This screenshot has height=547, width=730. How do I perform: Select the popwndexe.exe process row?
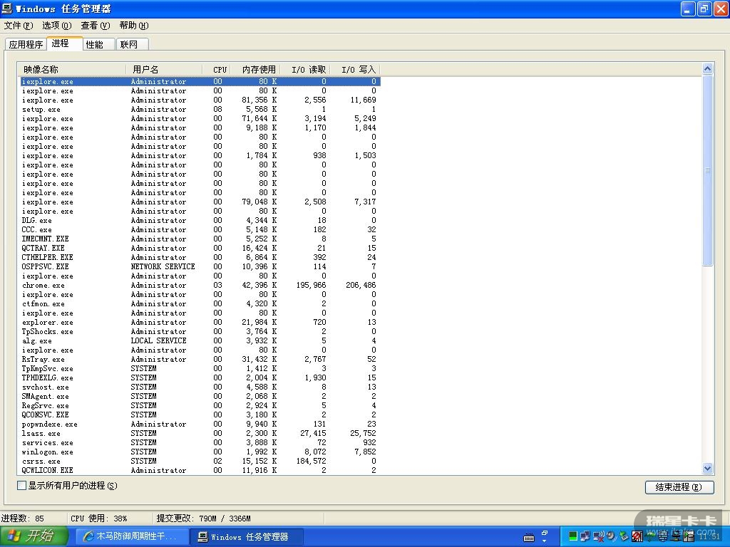[x=200, y=424]
